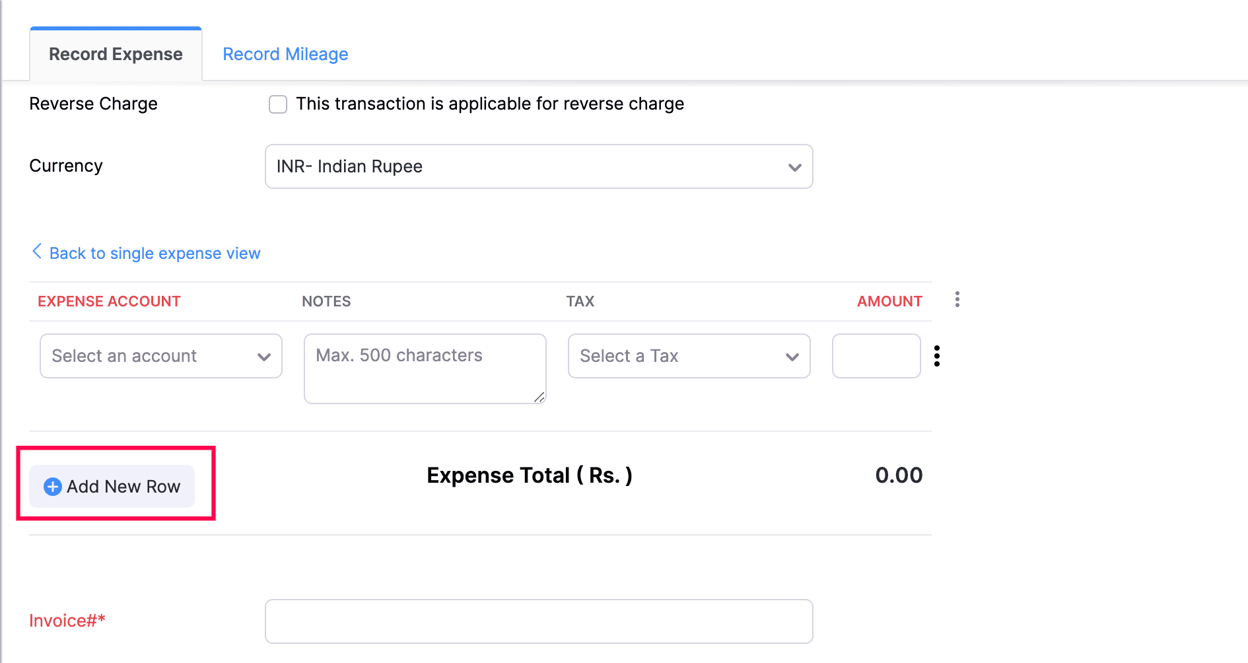Click the Add New Row button

[x=112, y=487]
